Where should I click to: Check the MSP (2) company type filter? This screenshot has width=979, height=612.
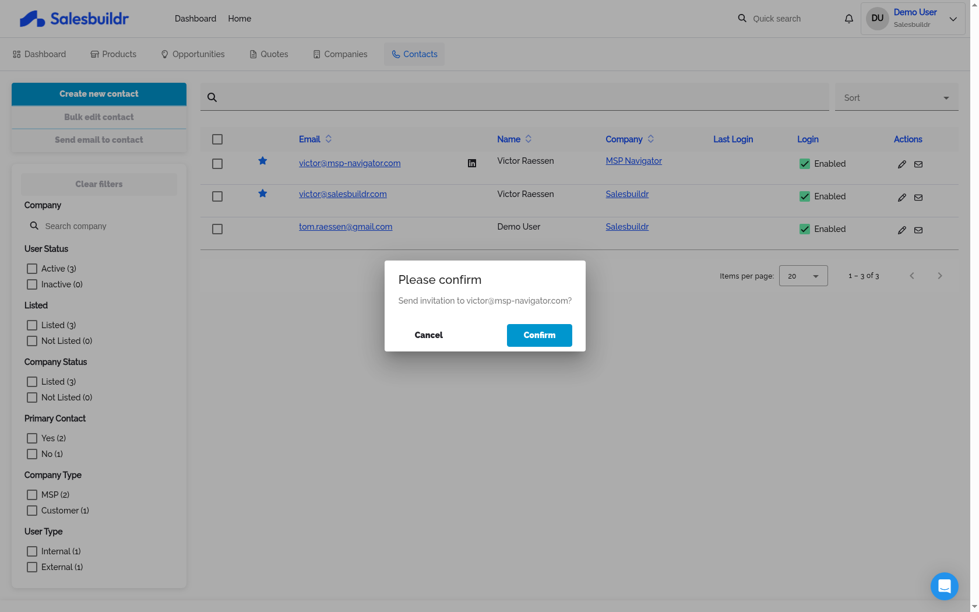click(32, 495)
